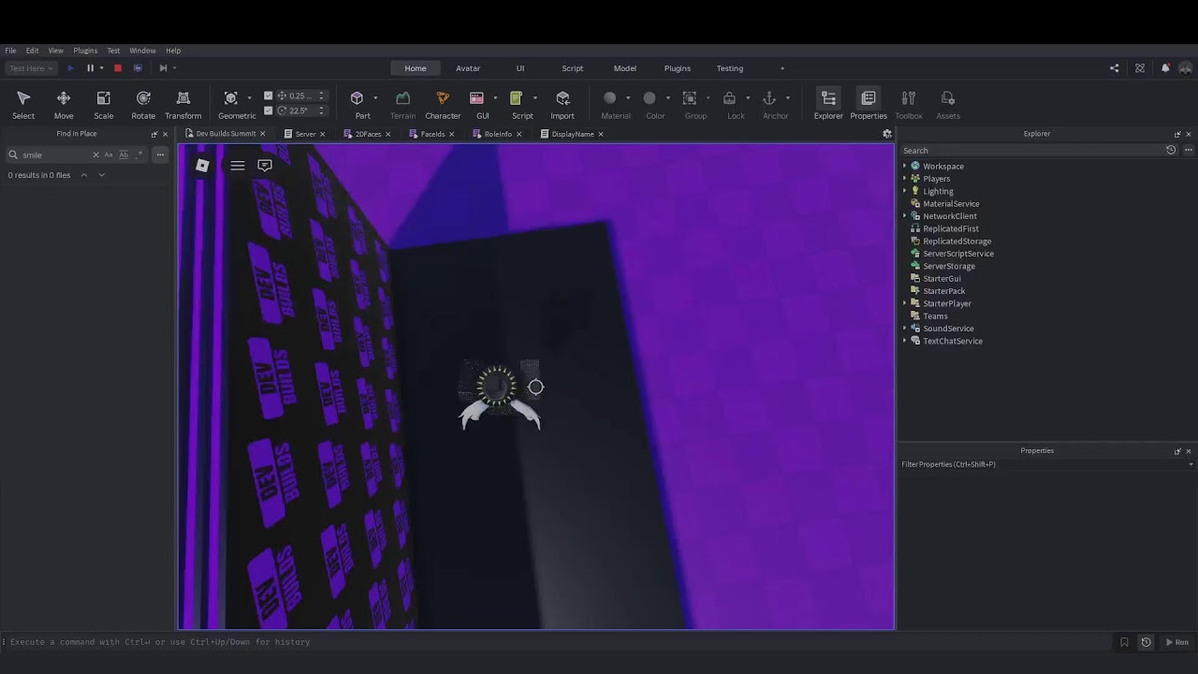Click the GUI insert icon
This screenshot has width=1198, height=674.
coord(476,97)
